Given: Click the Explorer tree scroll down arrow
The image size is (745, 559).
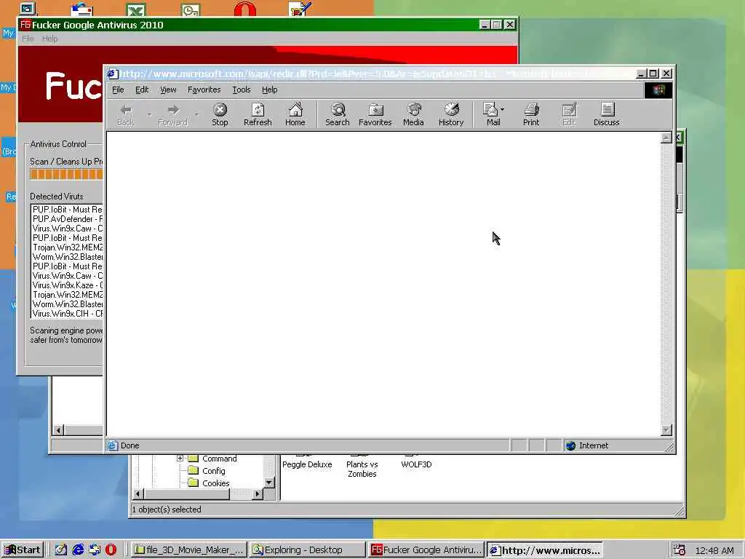Looking at the screenshot, I should [269, 483].
